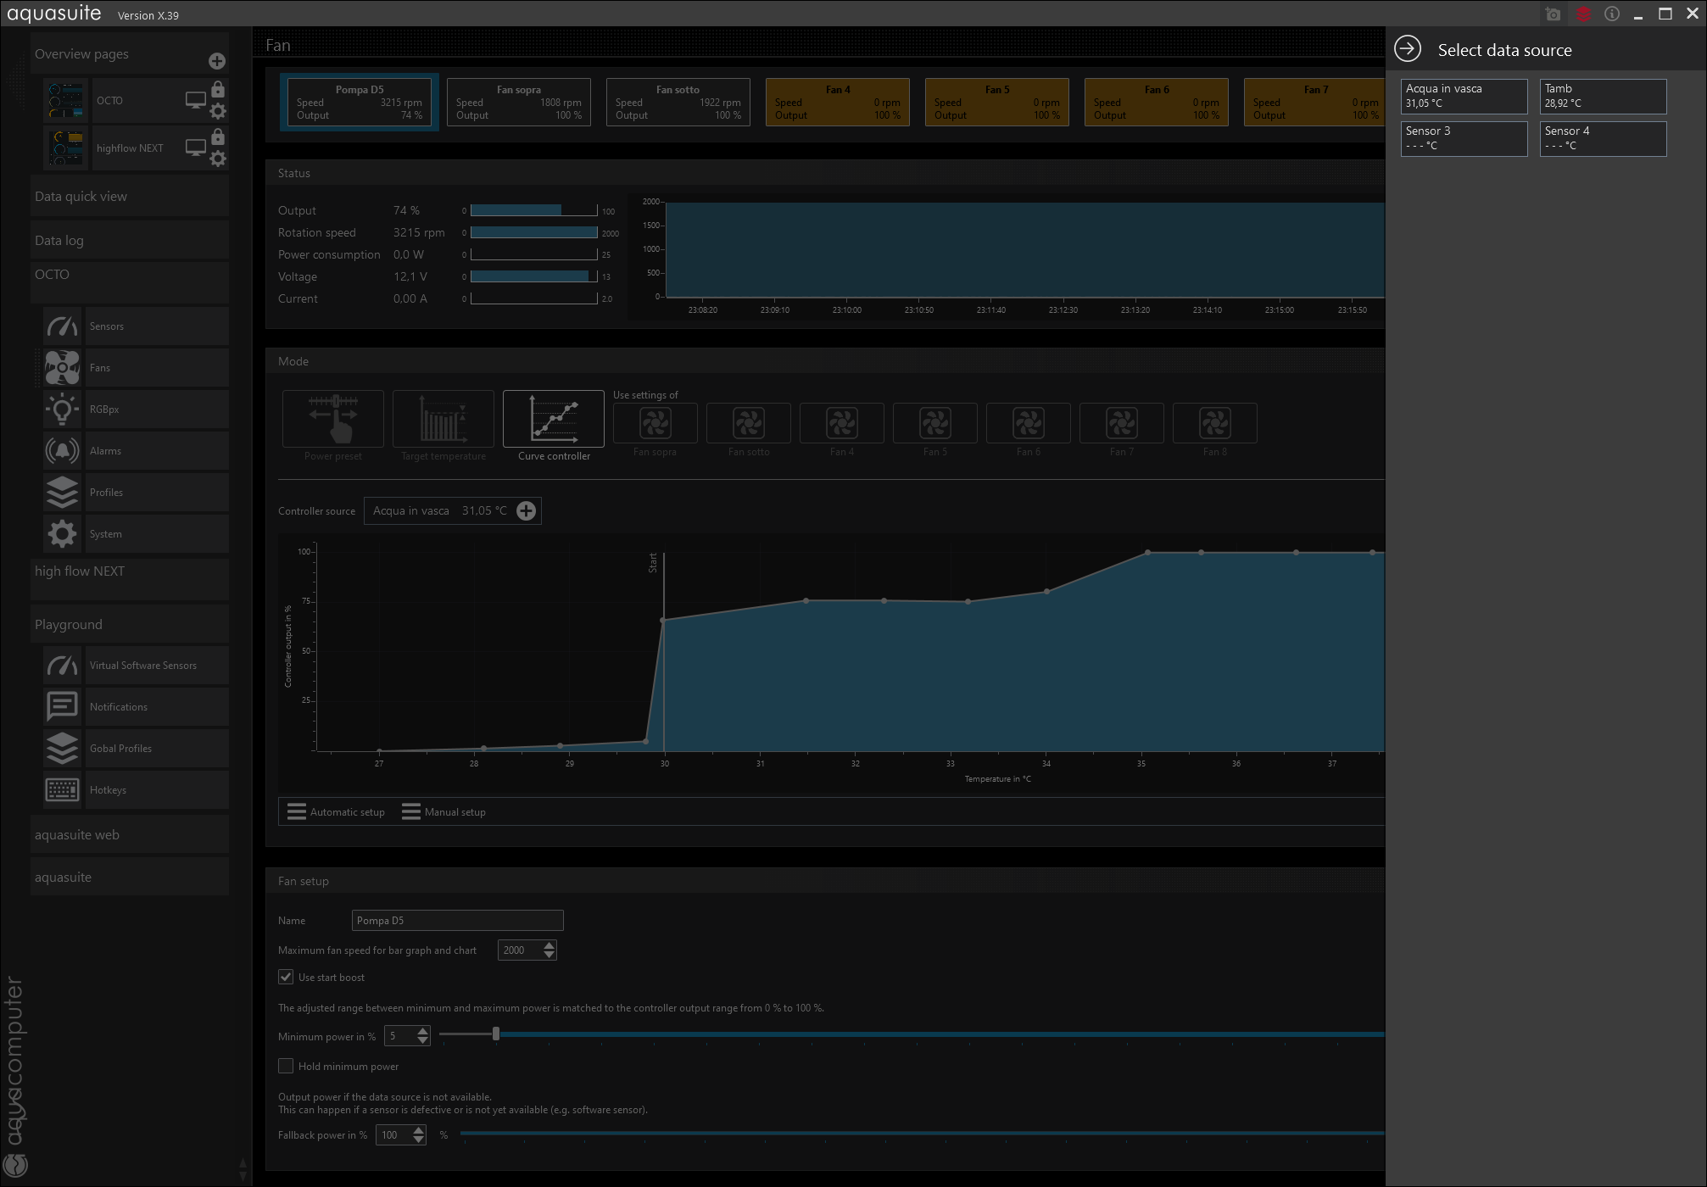Open the RGBpx lighting icon
This screenshot has height=1187, width=1707.
coord(63,410)
